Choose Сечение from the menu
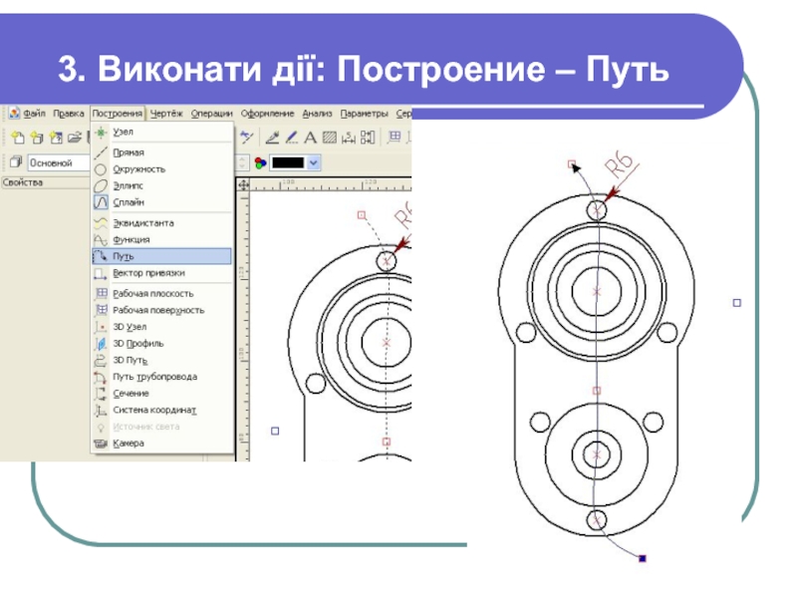This screenshot has height=598, width=797. (162, 394)
